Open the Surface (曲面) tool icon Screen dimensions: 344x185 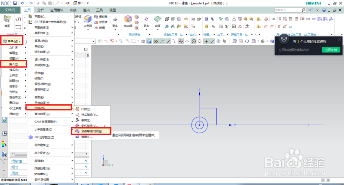tap(158, 19)
